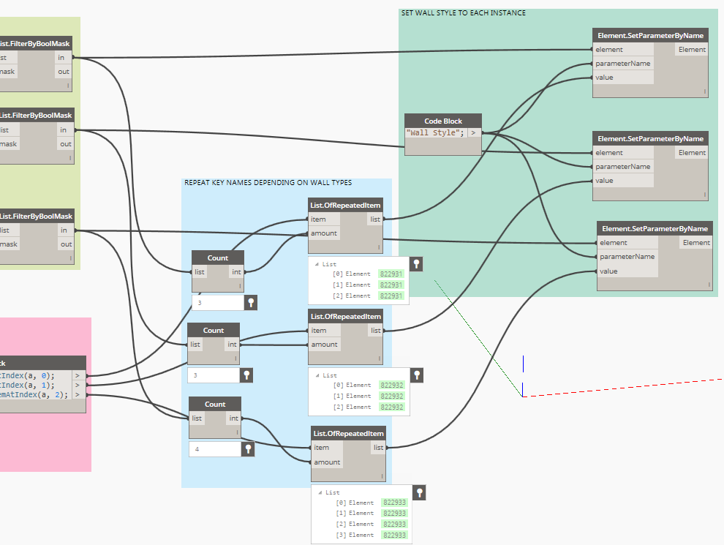Image resolution: width=724 pixels, height=545 pixels.
Task: Click pin icon beside the 822932 element list
Action: [417, 375]
